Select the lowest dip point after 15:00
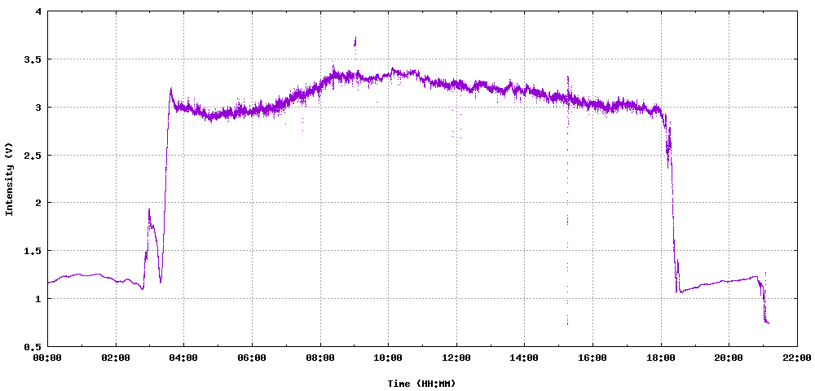 (567, 323)
